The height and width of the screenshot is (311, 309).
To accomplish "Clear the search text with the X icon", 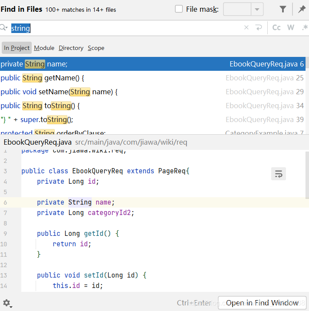I will 246,27.
